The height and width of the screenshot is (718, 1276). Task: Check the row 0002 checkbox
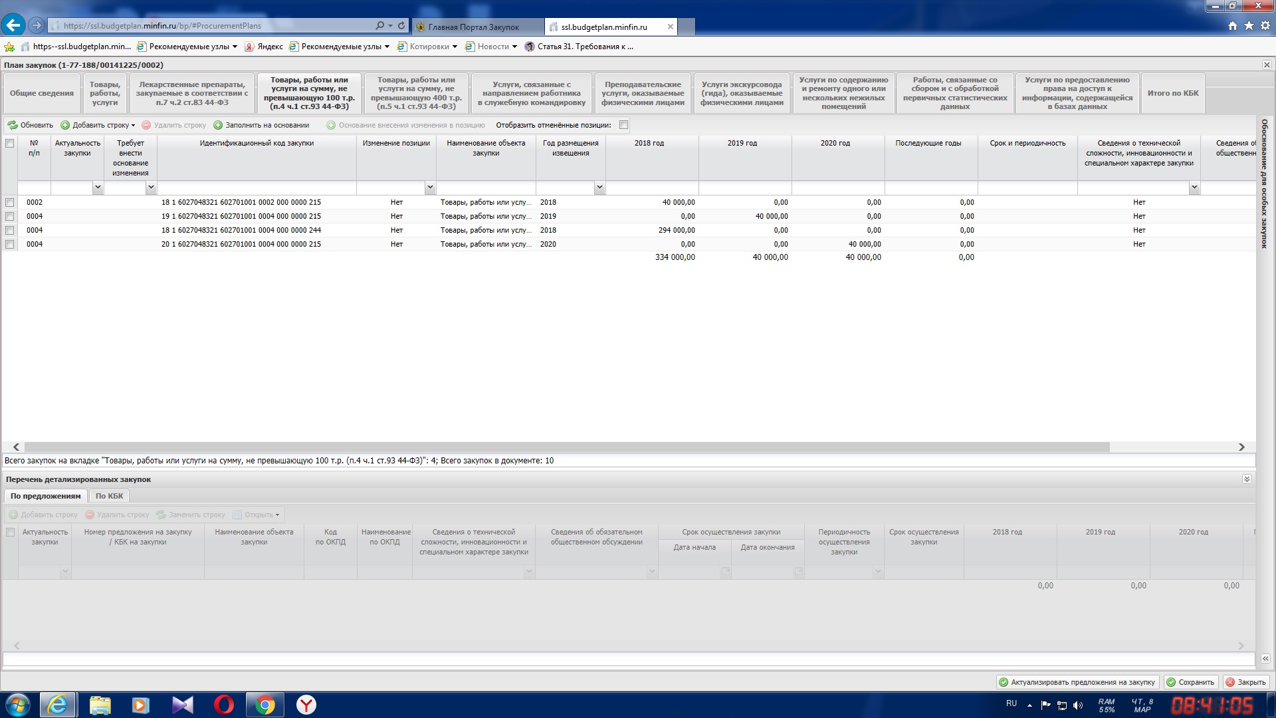(x=9, y=202)
